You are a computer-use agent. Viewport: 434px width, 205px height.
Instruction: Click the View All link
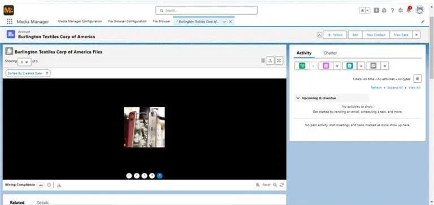point(414,87)
